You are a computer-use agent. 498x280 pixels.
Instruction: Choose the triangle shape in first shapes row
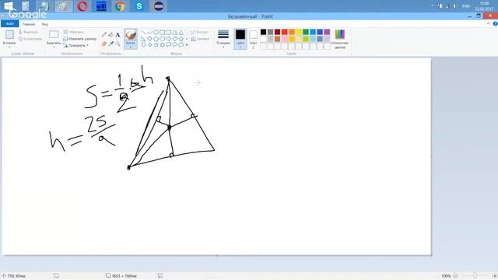[x=181, y=33]
